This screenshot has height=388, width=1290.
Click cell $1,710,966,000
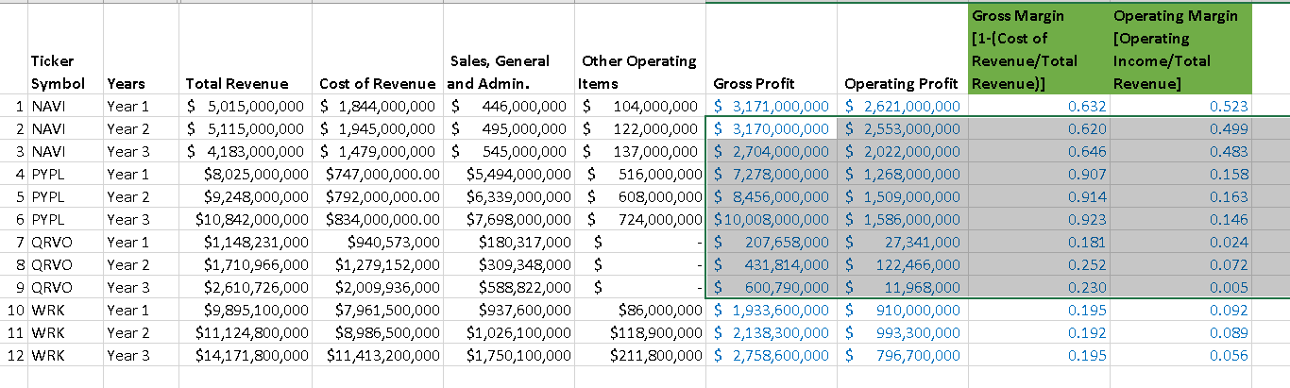pyautogui.click(x=246, y=265)
